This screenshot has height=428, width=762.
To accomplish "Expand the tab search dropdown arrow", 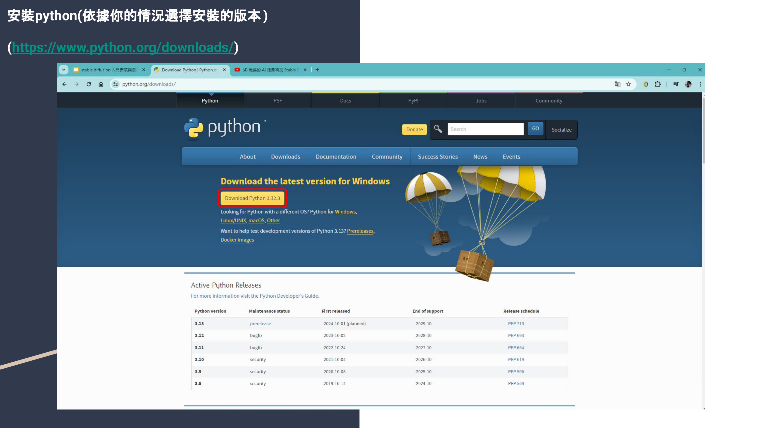I will coord(63,70).
